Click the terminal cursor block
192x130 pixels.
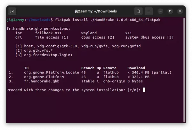pos(144,90)
